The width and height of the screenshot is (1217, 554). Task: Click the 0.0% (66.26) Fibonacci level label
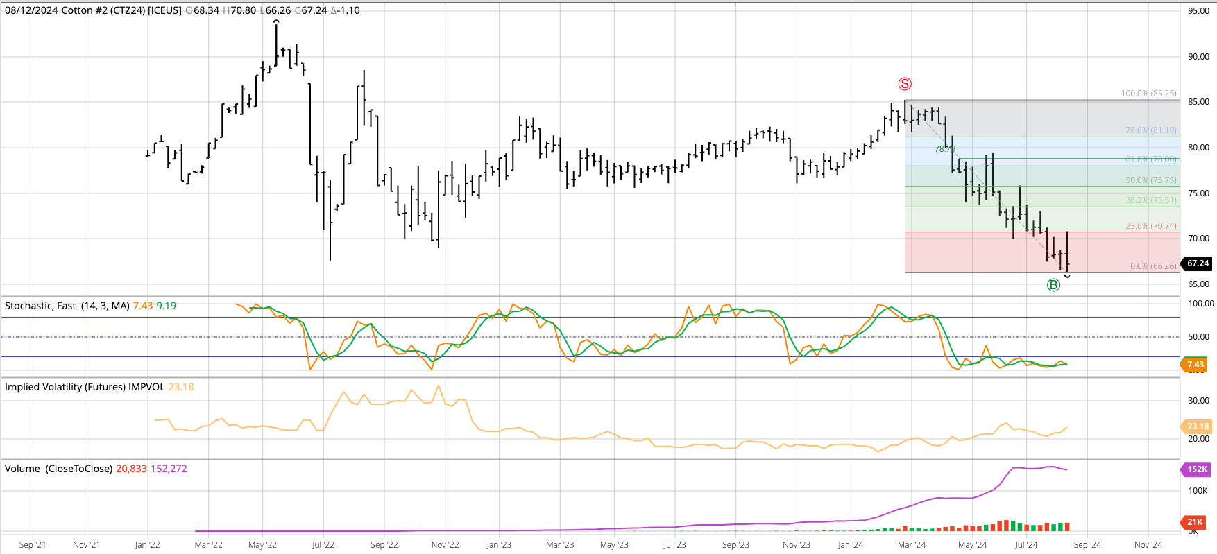click(x=1152, y=266)
